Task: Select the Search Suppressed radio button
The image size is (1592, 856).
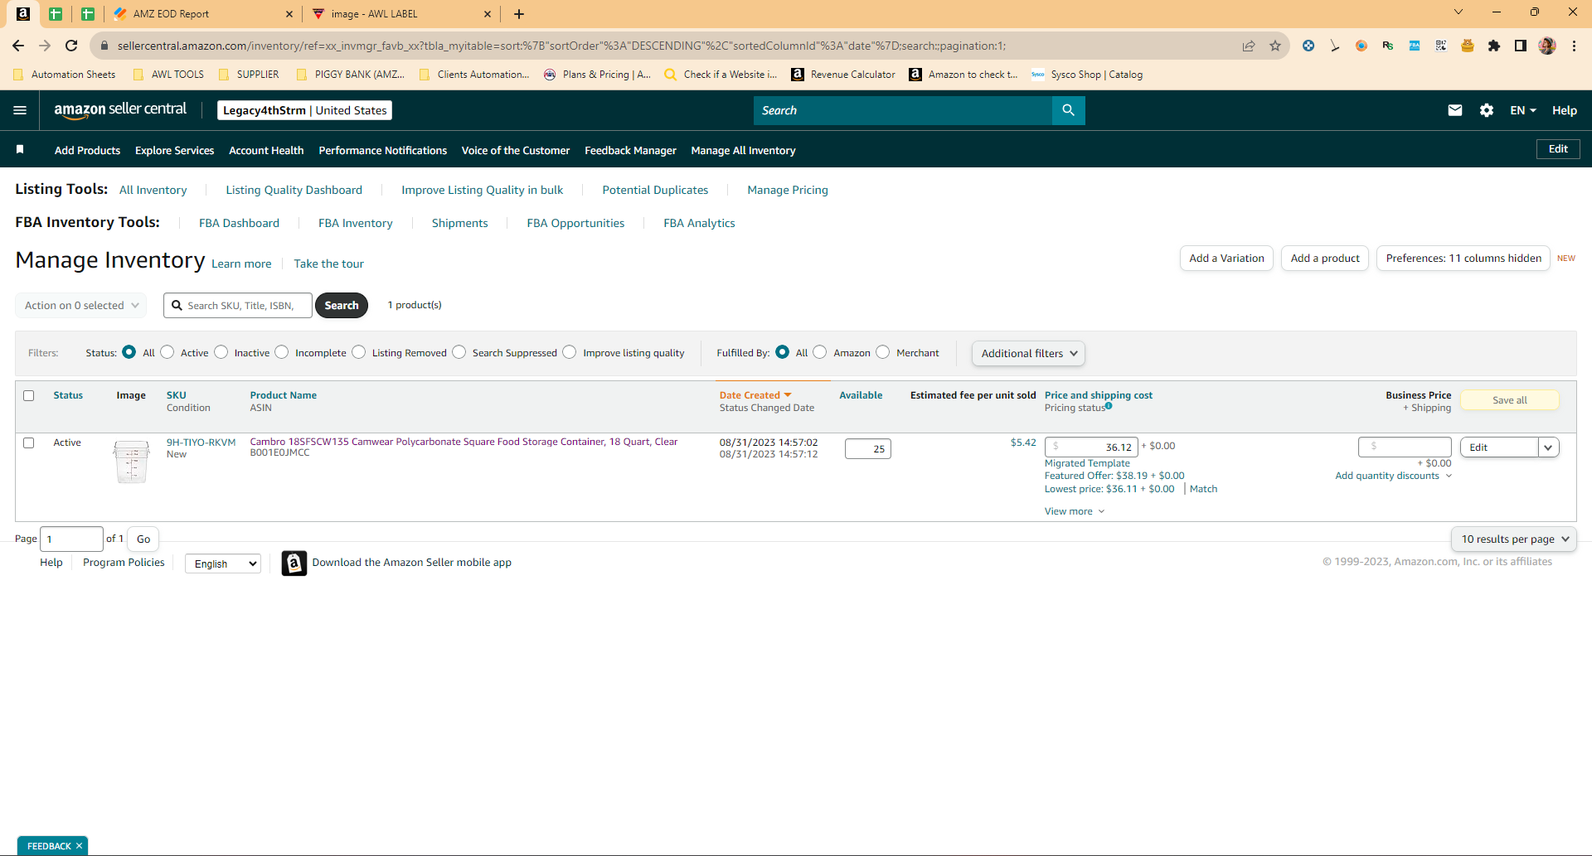Action: pyautogui.click(x=459, y=352)
